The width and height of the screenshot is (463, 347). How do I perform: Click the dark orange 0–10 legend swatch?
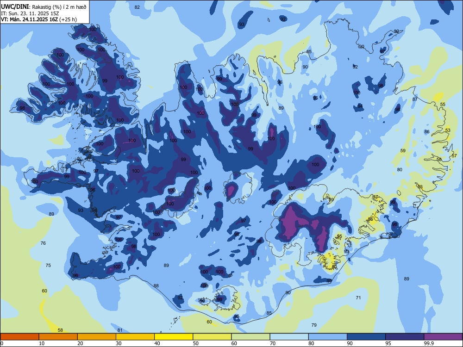pyautogui.click(x=19, y=337)
